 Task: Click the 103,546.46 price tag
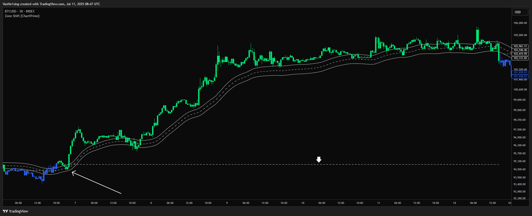[520, 50]
